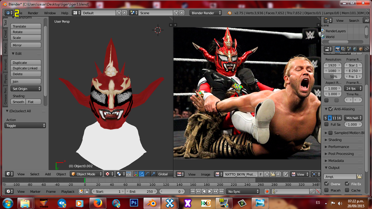Image resolution: width=372 pixels, height=209 pixels.
Task: Open the Scene properties tab icon
Action: 349,49
